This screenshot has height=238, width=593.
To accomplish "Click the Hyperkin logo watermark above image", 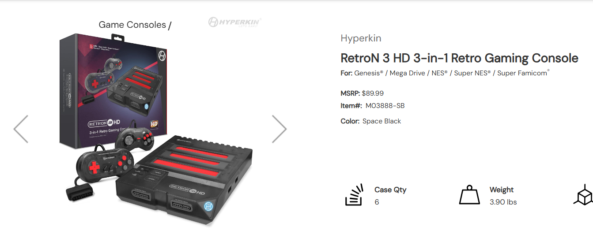I will tap(235, 22).
